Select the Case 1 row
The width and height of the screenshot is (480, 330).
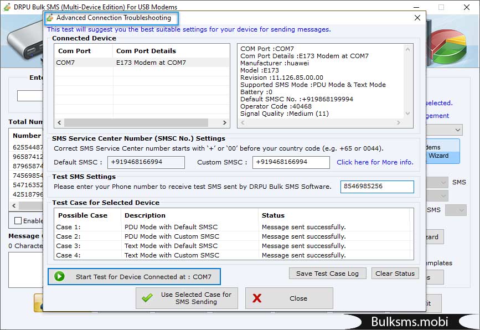[x=234, y=227]
